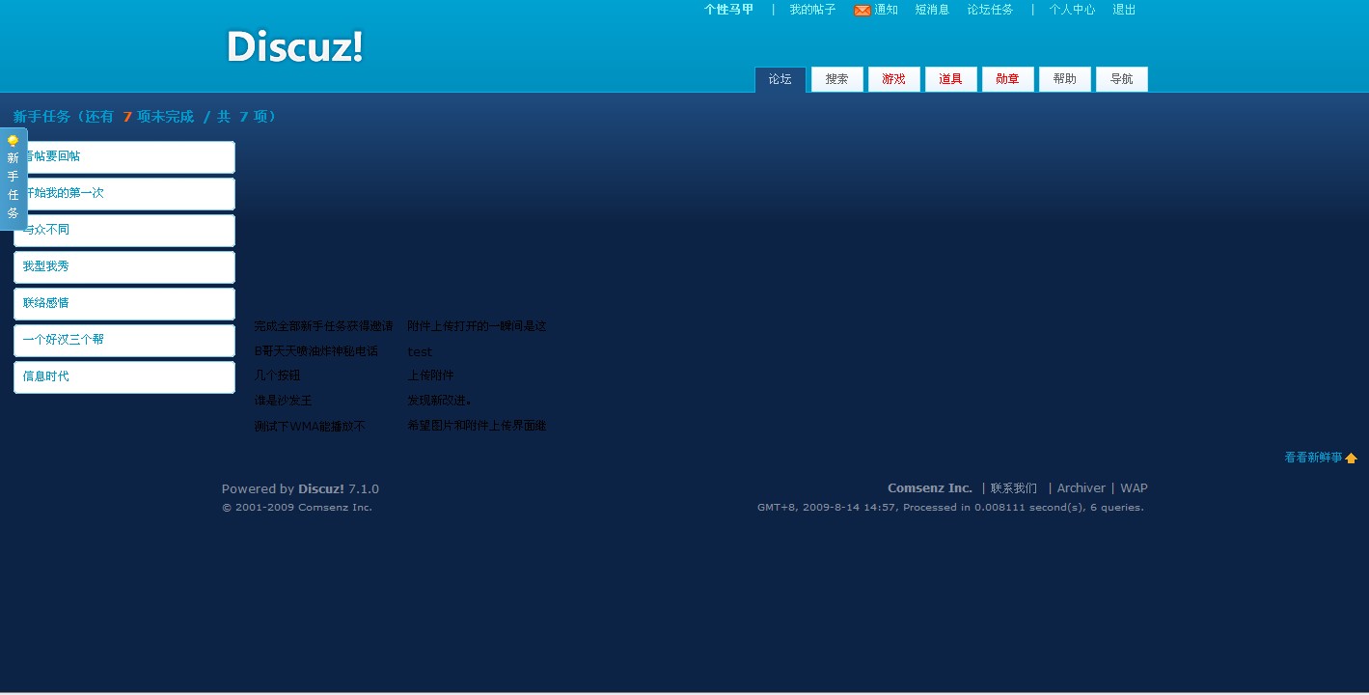Select the 看帖要回帖 task
The height and width of the screenshot is (695, 1369).
124,156
